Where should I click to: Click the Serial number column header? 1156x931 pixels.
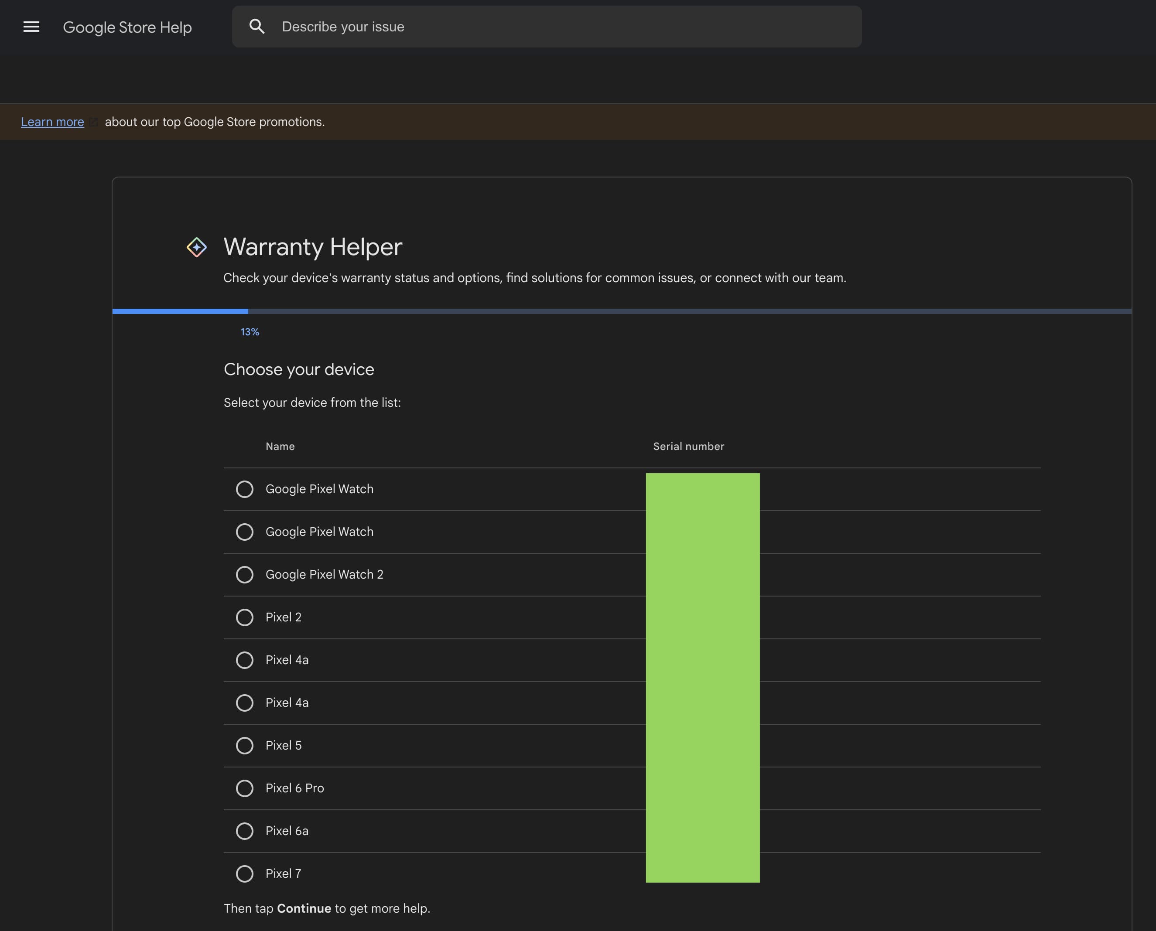[688, 446]
